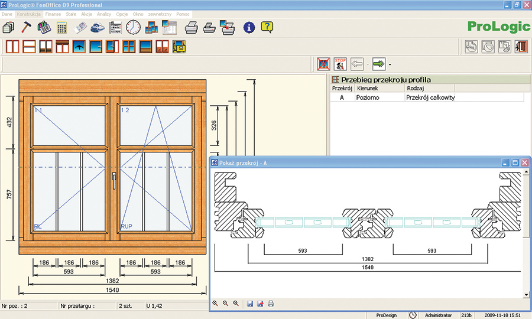Screen dimensions: 532x319
Task: Click the first printer icon in the toolbar
Action: tap(191, 27)
